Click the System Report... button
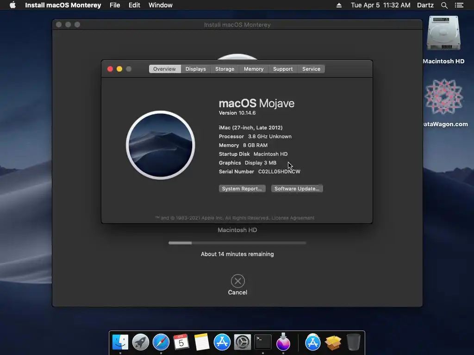The width and height of the screenshot is (474, 355). coord(242,189)
